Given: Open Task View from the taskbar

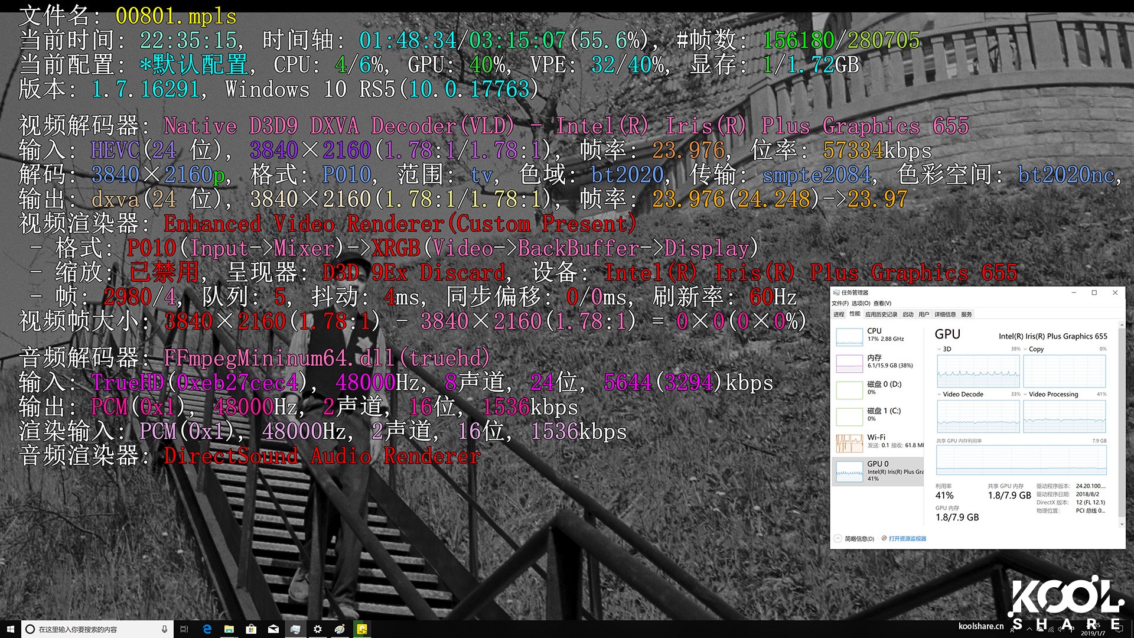Looking at the screenshot, I should pos(184,629).
